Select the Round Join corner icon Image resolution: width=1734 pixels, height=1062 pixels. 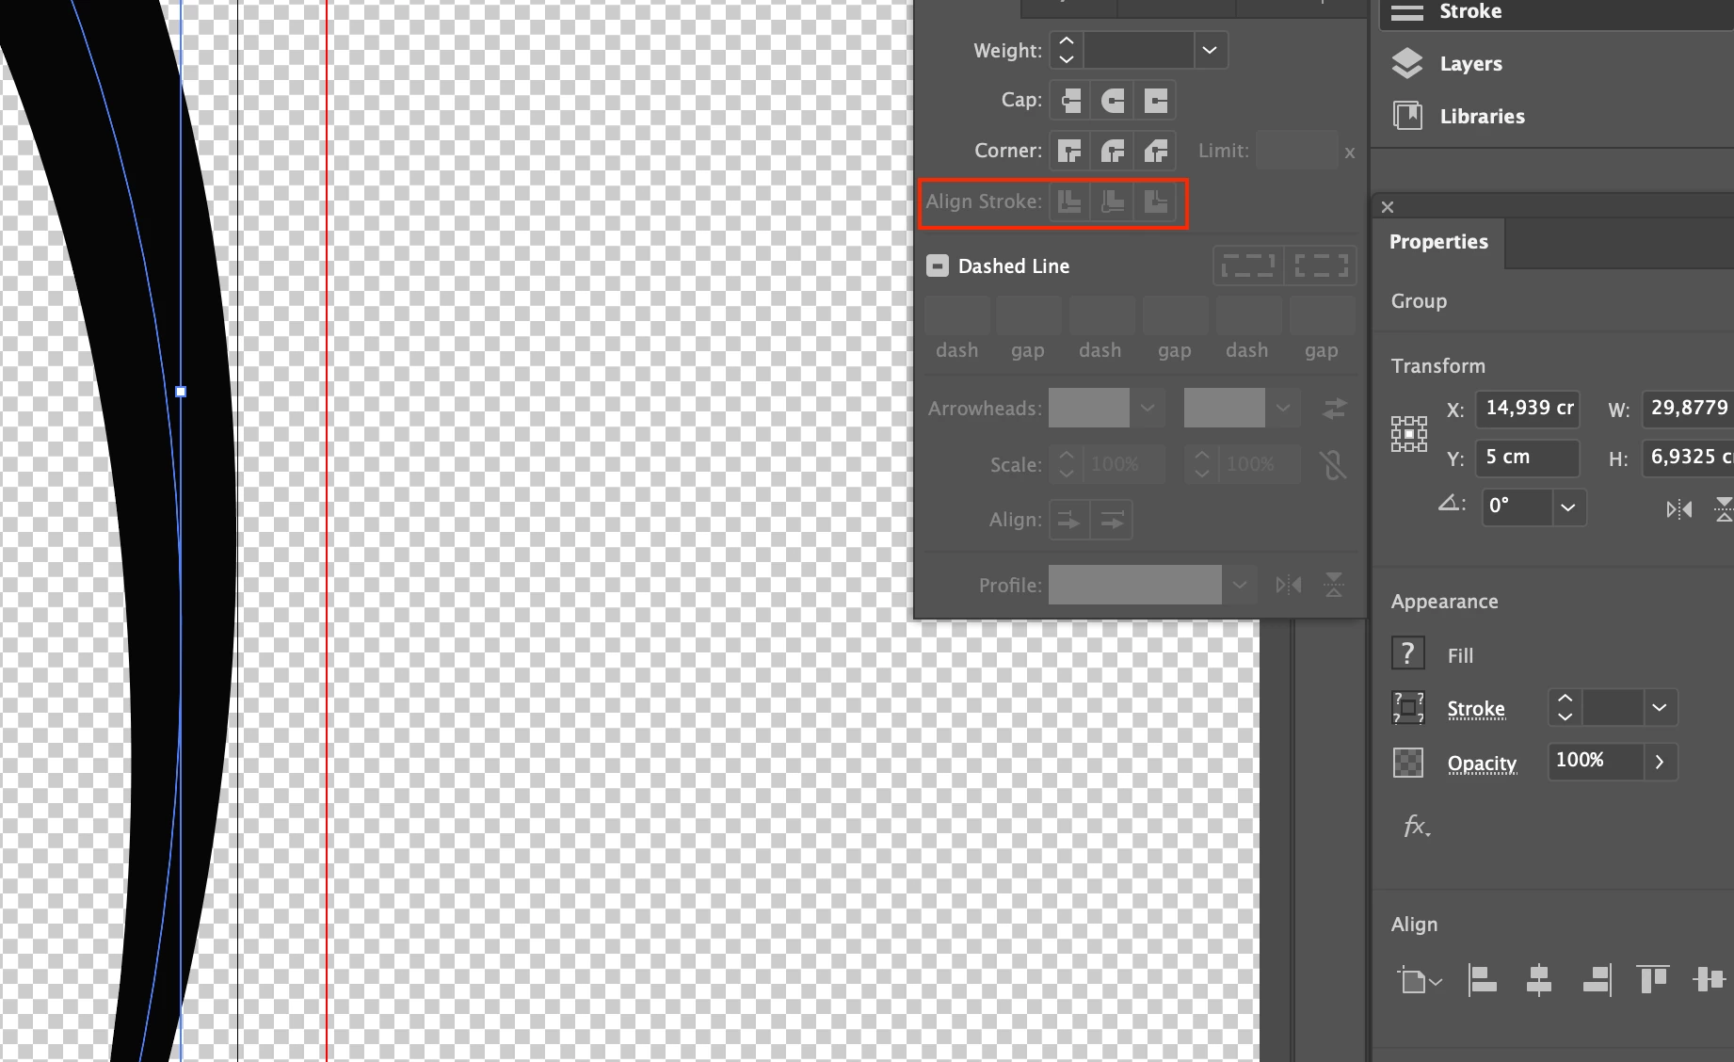pyautogui.click(x=1113, y=151)
